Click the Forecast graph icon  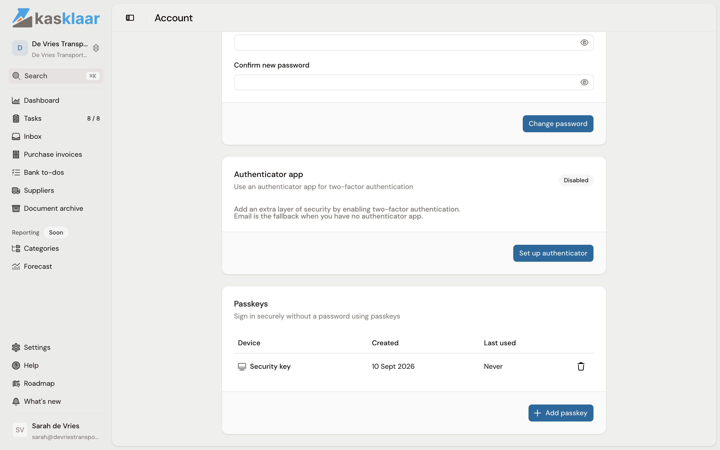(x=16, y=266)
